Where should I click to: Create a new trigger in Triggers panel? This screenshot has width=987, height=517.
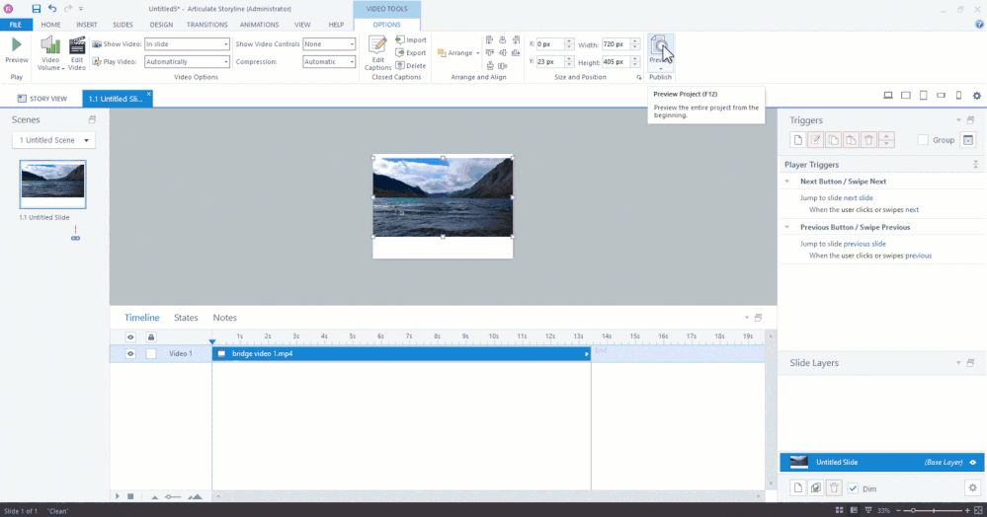click(x=797, y=140)
